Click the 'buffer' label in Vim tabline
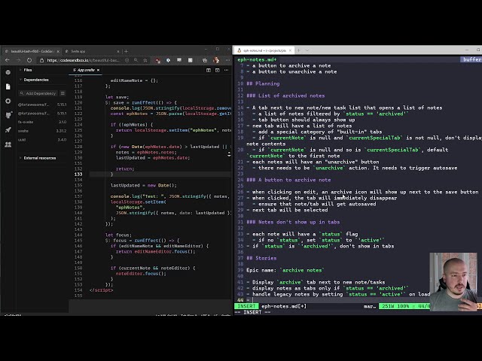The image size is (482, 361). (472, 59)
